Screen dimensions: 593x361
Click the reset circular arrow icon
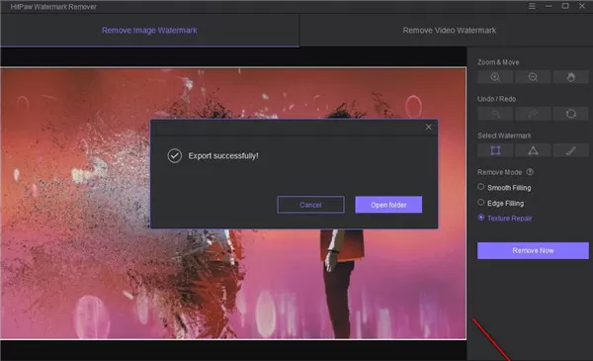[x=570, y=114]
